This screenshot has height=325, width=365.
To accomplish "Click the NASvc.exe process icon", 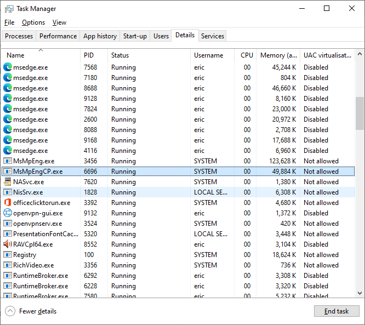I will click(8, 182).
